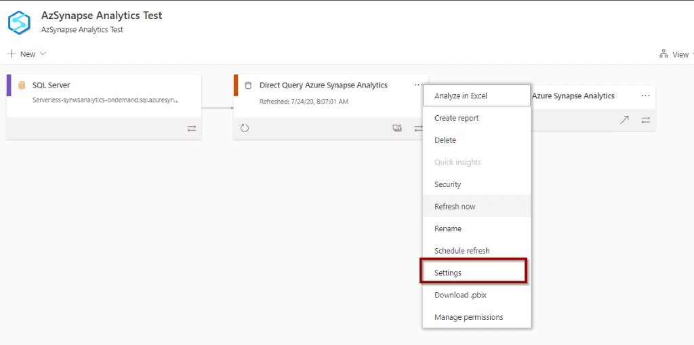
Task: Click the SQL Server card title
Action: (51, 85)
